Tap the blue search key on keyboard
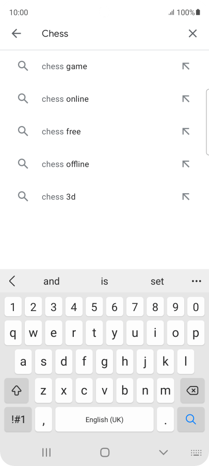 (191, 420)
